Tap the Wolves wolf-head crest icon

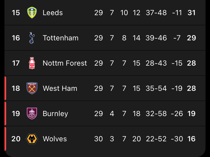click(32, 139)
